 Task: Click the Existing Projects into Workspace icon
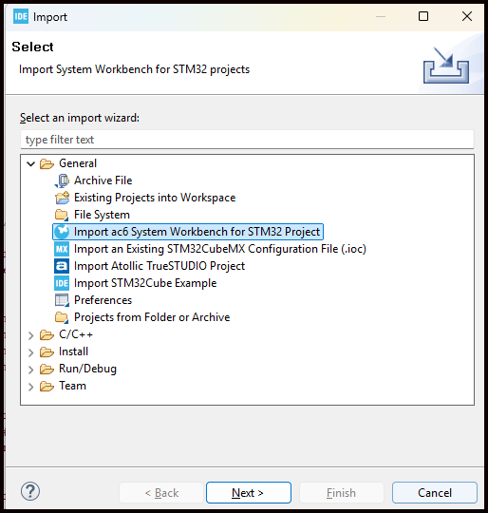click(x=62, y=198)
